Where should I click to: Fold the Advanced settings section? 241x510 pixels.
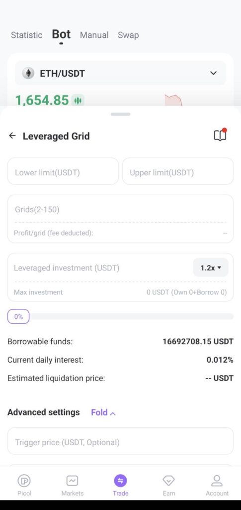103,412
